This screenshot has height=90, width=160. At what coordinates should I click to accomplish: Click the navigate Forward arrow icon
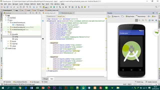[37, 7]
